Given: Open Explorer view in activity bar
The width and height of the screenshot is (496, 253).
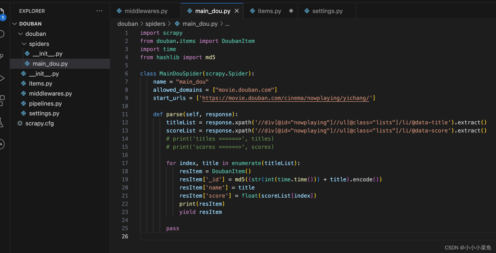Looking at the screenshot, I should click(x=2, y=12).
